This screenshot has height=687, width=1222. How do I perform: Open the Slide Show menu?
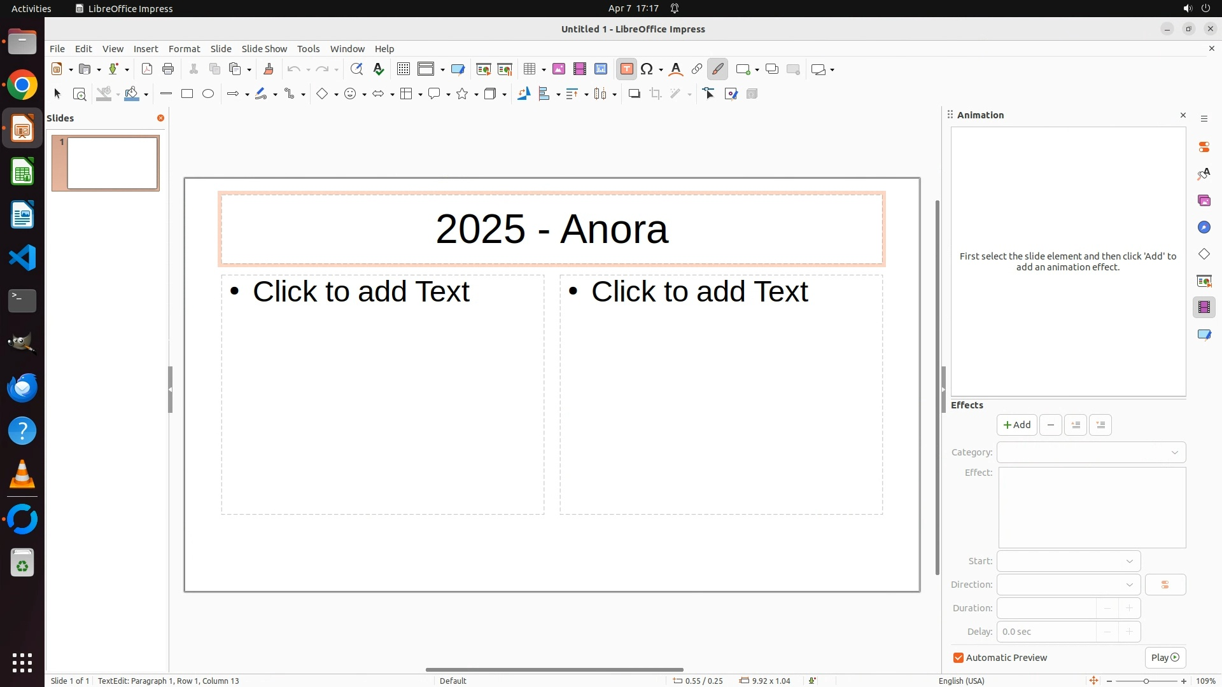[x=264, y=49]
